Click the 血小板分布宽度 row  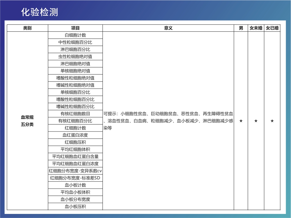click(75, 199)
